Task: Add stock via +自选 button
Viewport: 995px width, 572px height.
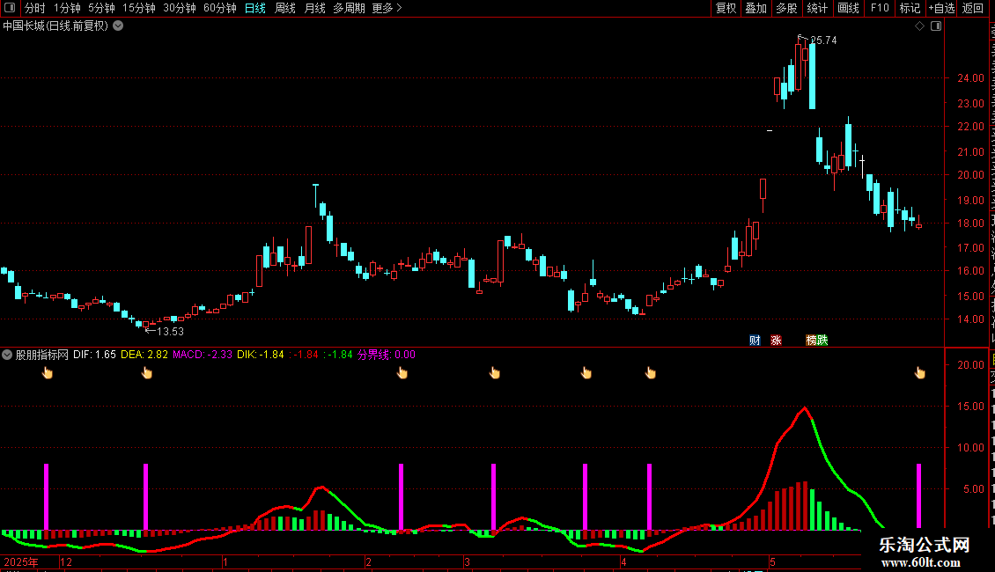Action: click(941, 8)
